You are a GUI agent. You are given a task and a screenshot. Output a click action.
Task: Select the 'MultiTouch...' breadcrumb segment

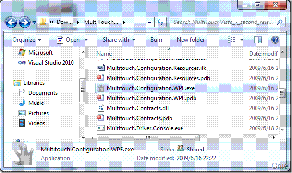coord(101,22)
